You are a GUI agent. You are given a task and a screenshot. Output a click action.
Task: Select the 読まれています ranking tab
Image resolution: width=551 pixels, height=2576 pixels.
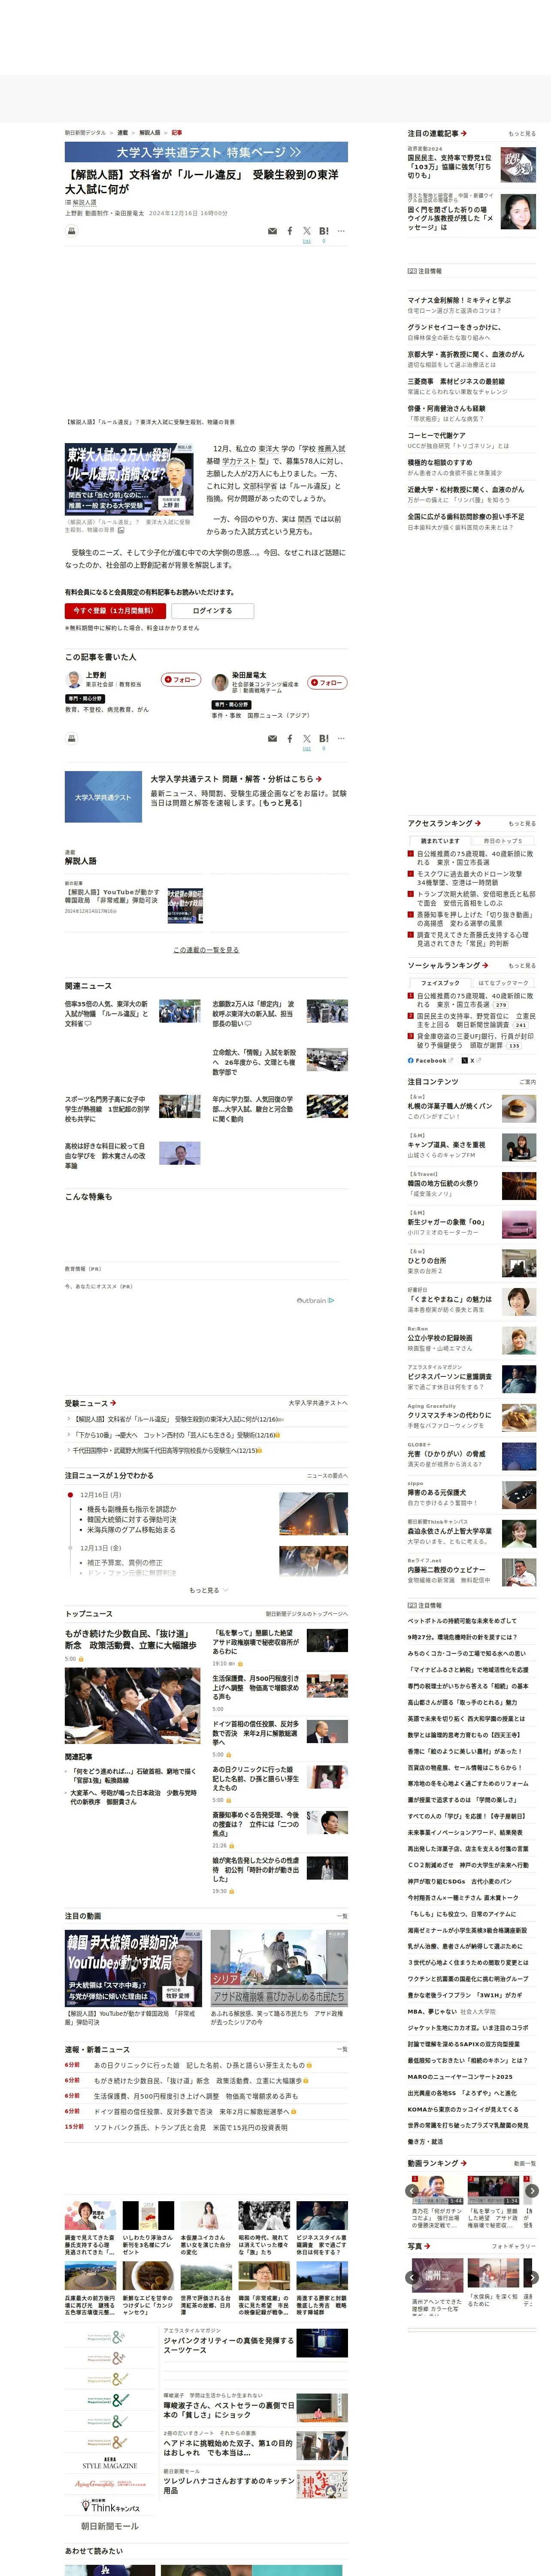click(x=440, y=841)
